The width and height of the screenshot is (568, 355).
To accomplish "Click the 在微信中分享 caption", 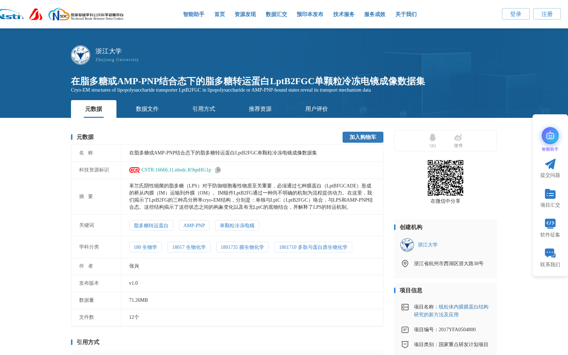I will tap(446, 201).
